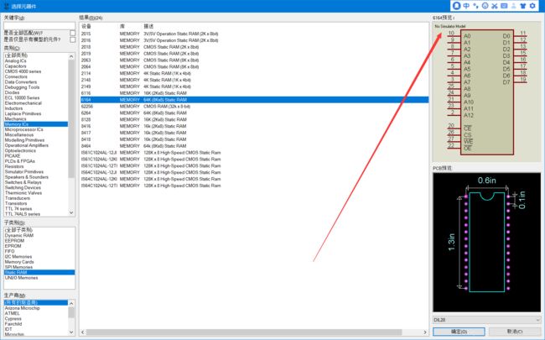Image resolution: width=545 pixels, height=340 pixels.
Task: Click the 设备 column header
Action: [x=86, y=27]
